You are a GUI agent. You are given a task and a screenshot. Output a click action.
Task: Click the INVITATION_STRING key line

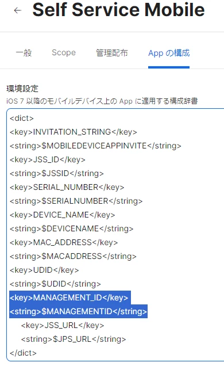coord(74,132)
